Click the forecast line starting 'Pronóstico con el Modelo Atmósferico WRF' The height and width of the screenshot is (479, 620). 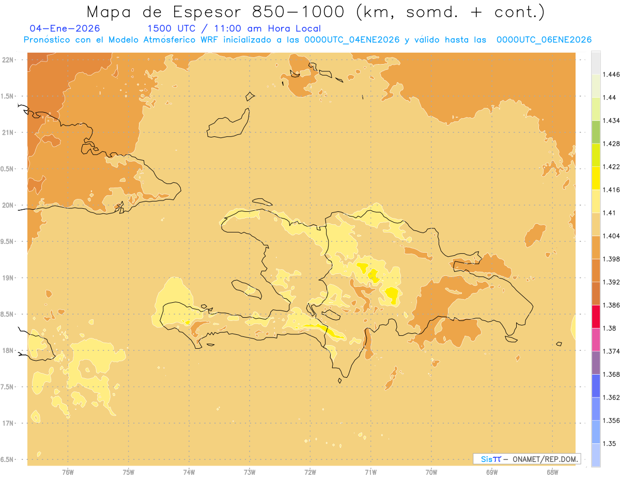pos(308,40)
